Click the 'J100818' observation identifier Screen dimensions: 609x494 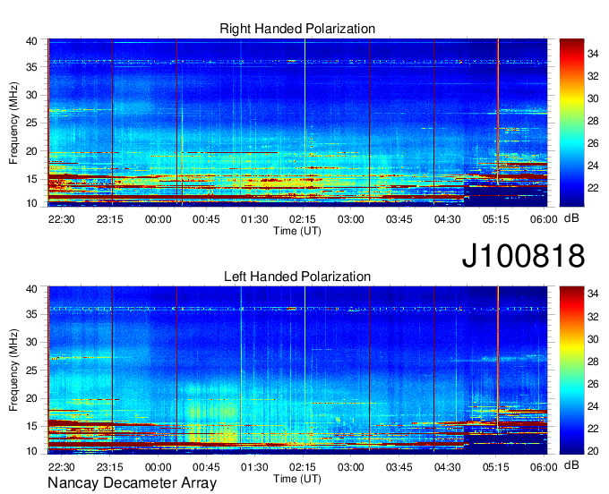click(523, 255)
